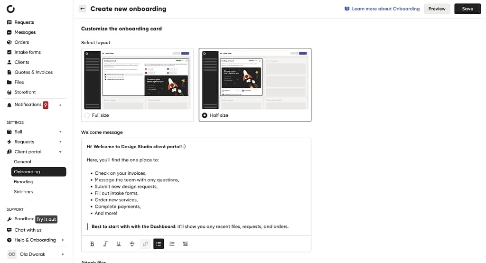The height and width of the screenshot is (263, 486).
Task: Click the Half size layout thumbnail
Action: pos(255,80)
